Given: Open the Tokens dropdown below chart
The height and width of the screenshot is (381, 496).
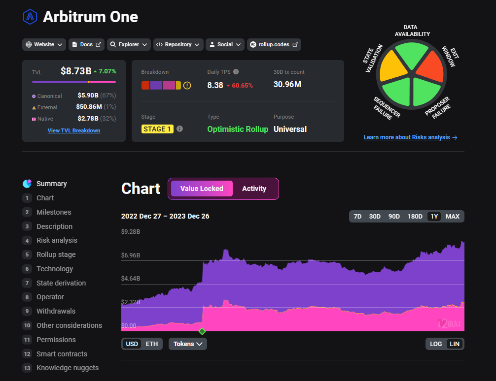Looking at the screenshot, I should click(188, 344).
